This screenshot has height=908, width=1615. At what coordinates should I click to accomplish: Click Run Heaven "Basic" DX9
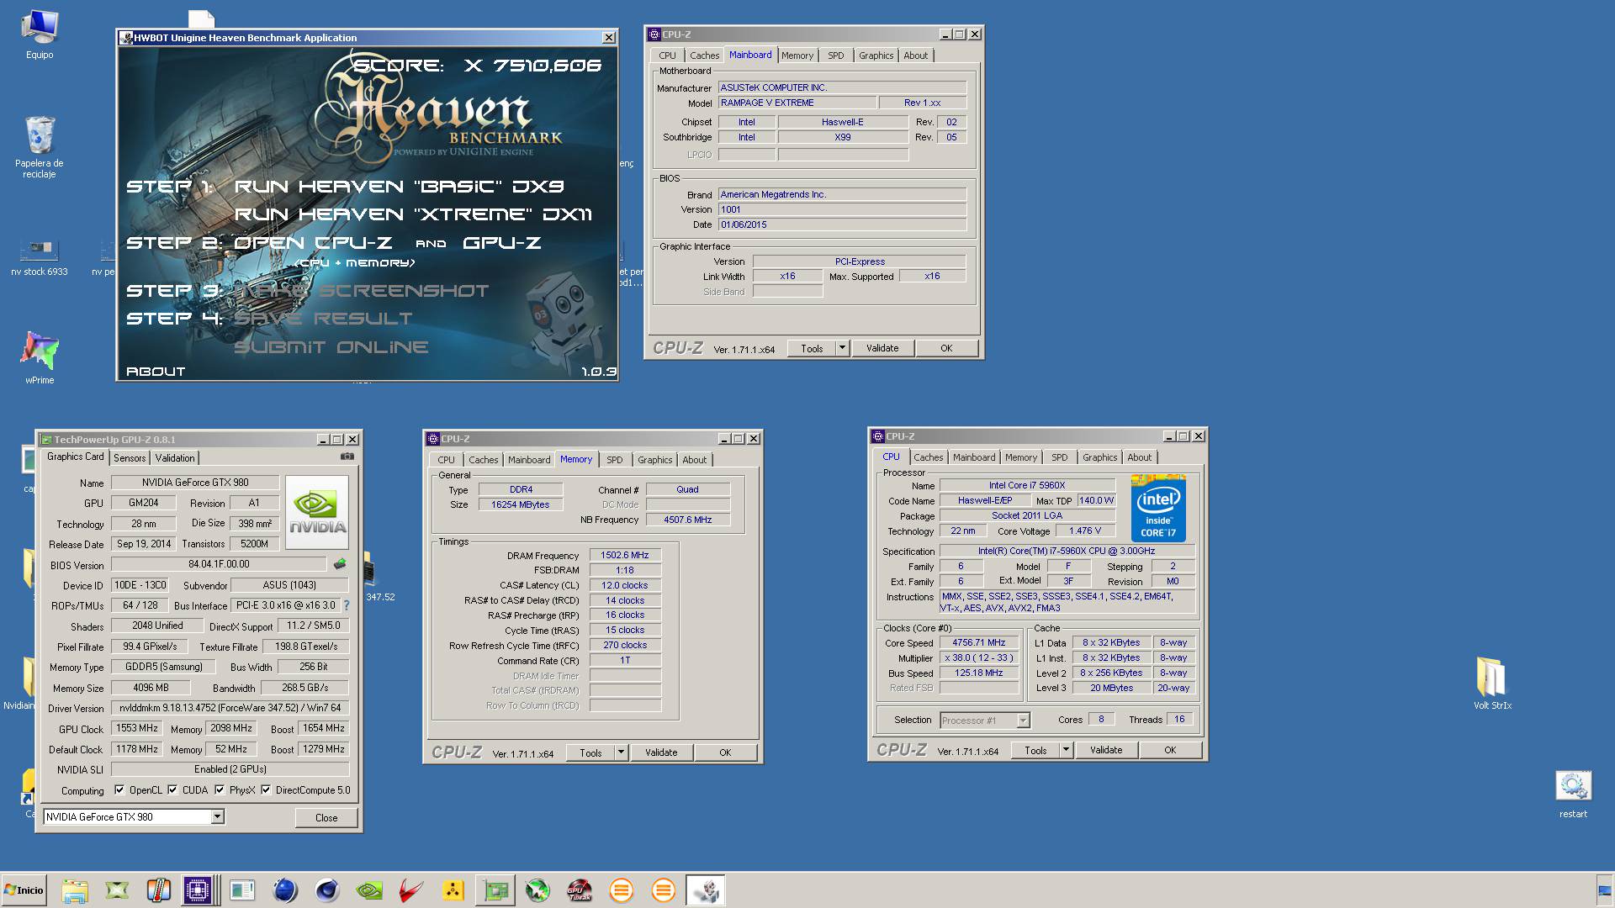399,187
